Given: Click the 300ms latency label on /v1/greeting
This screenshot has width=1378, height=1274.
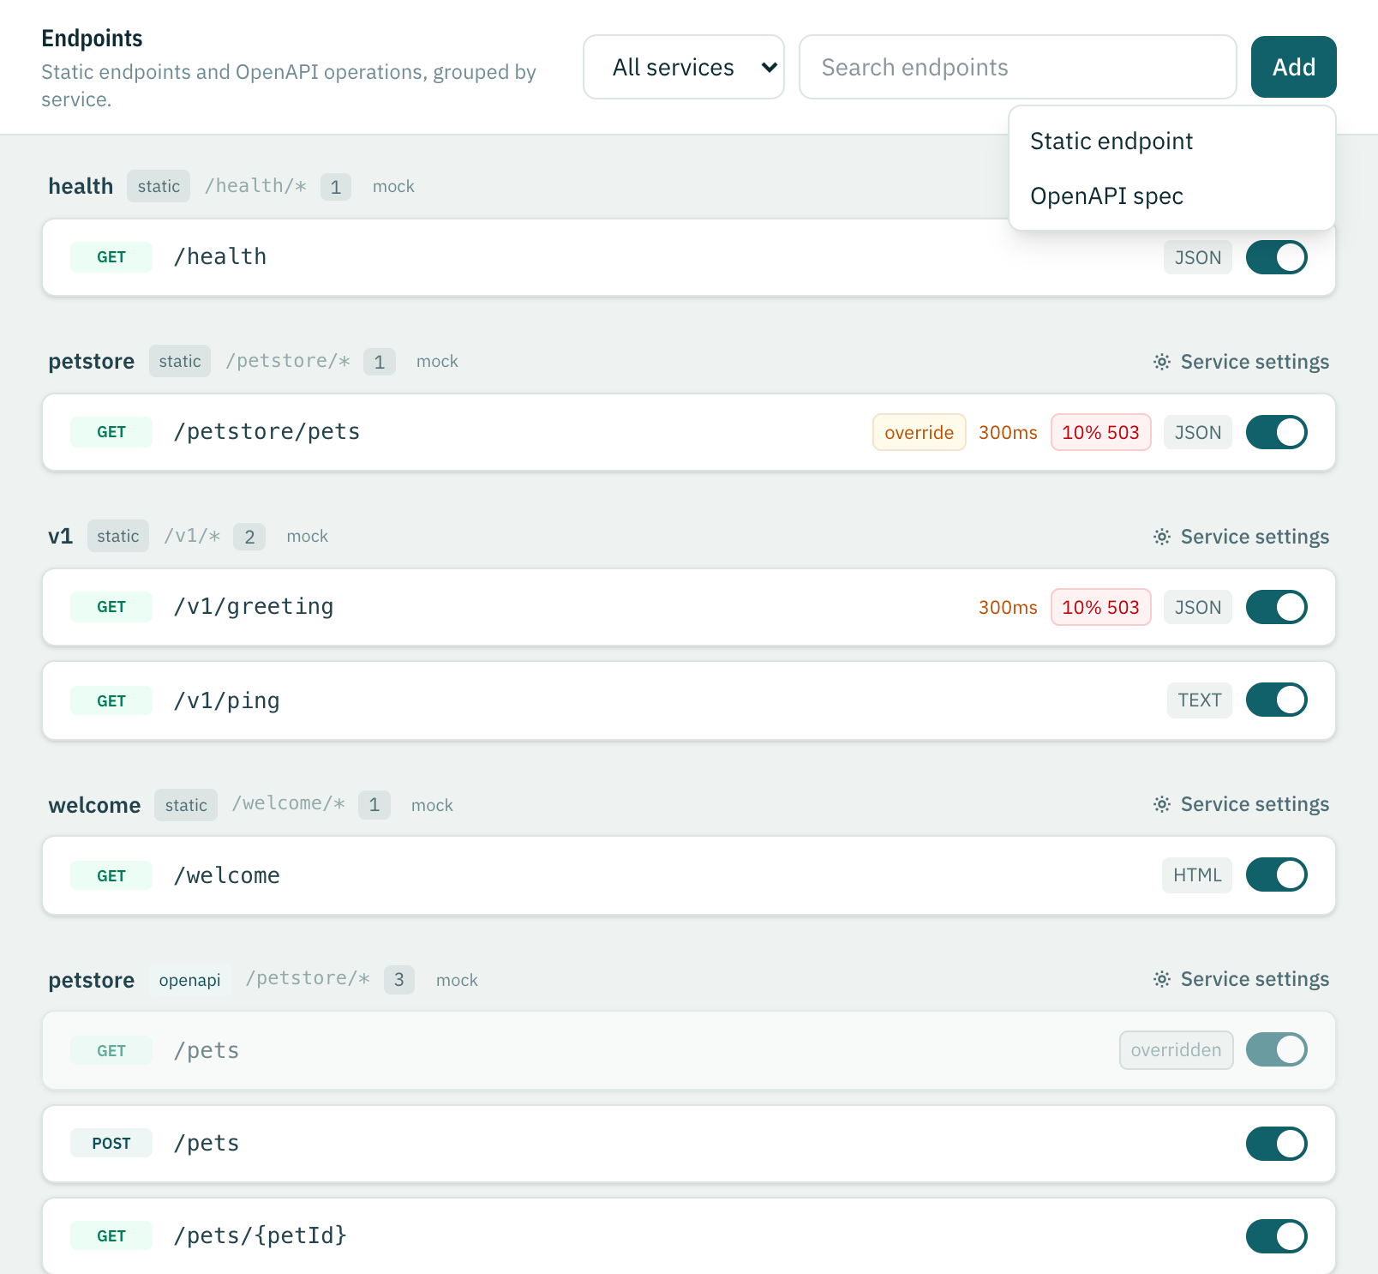Looking at the screenshot, I should coord(1008,607).
